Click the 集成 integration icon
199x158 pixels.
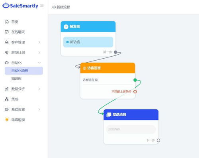point(7,99)
